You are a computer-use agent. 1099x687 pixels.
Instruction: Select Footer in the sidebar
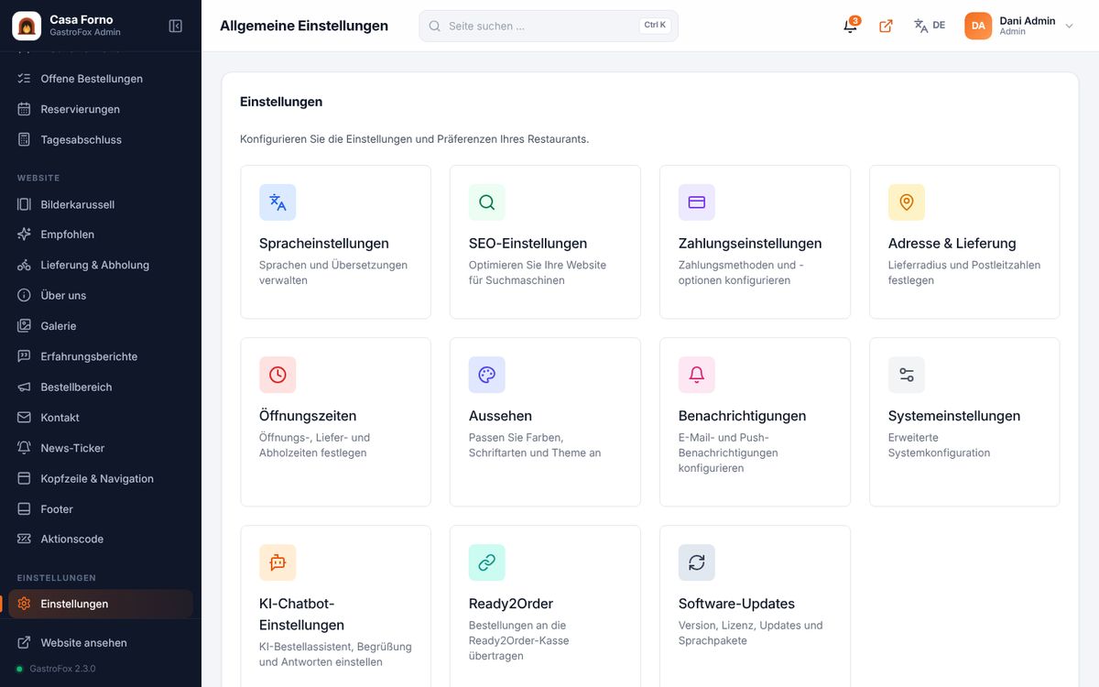coord(101,508)
